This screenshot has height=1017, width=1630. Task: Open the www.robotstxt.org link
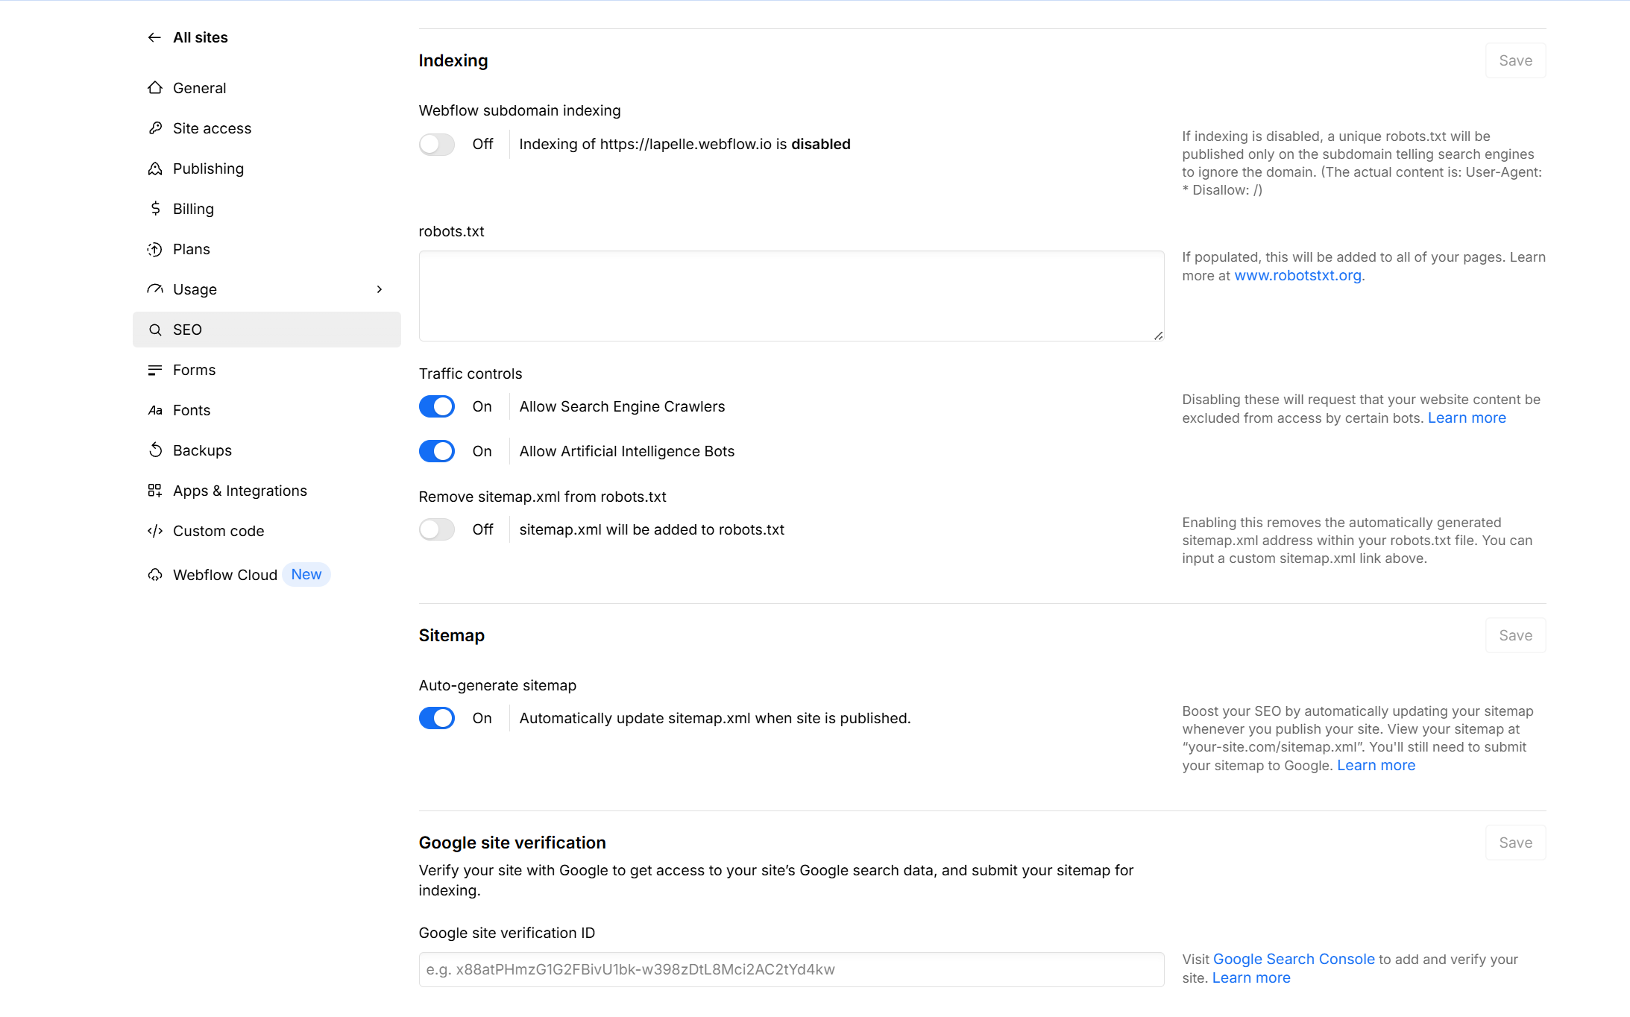pyautogui.click(x=1298, y=275)
